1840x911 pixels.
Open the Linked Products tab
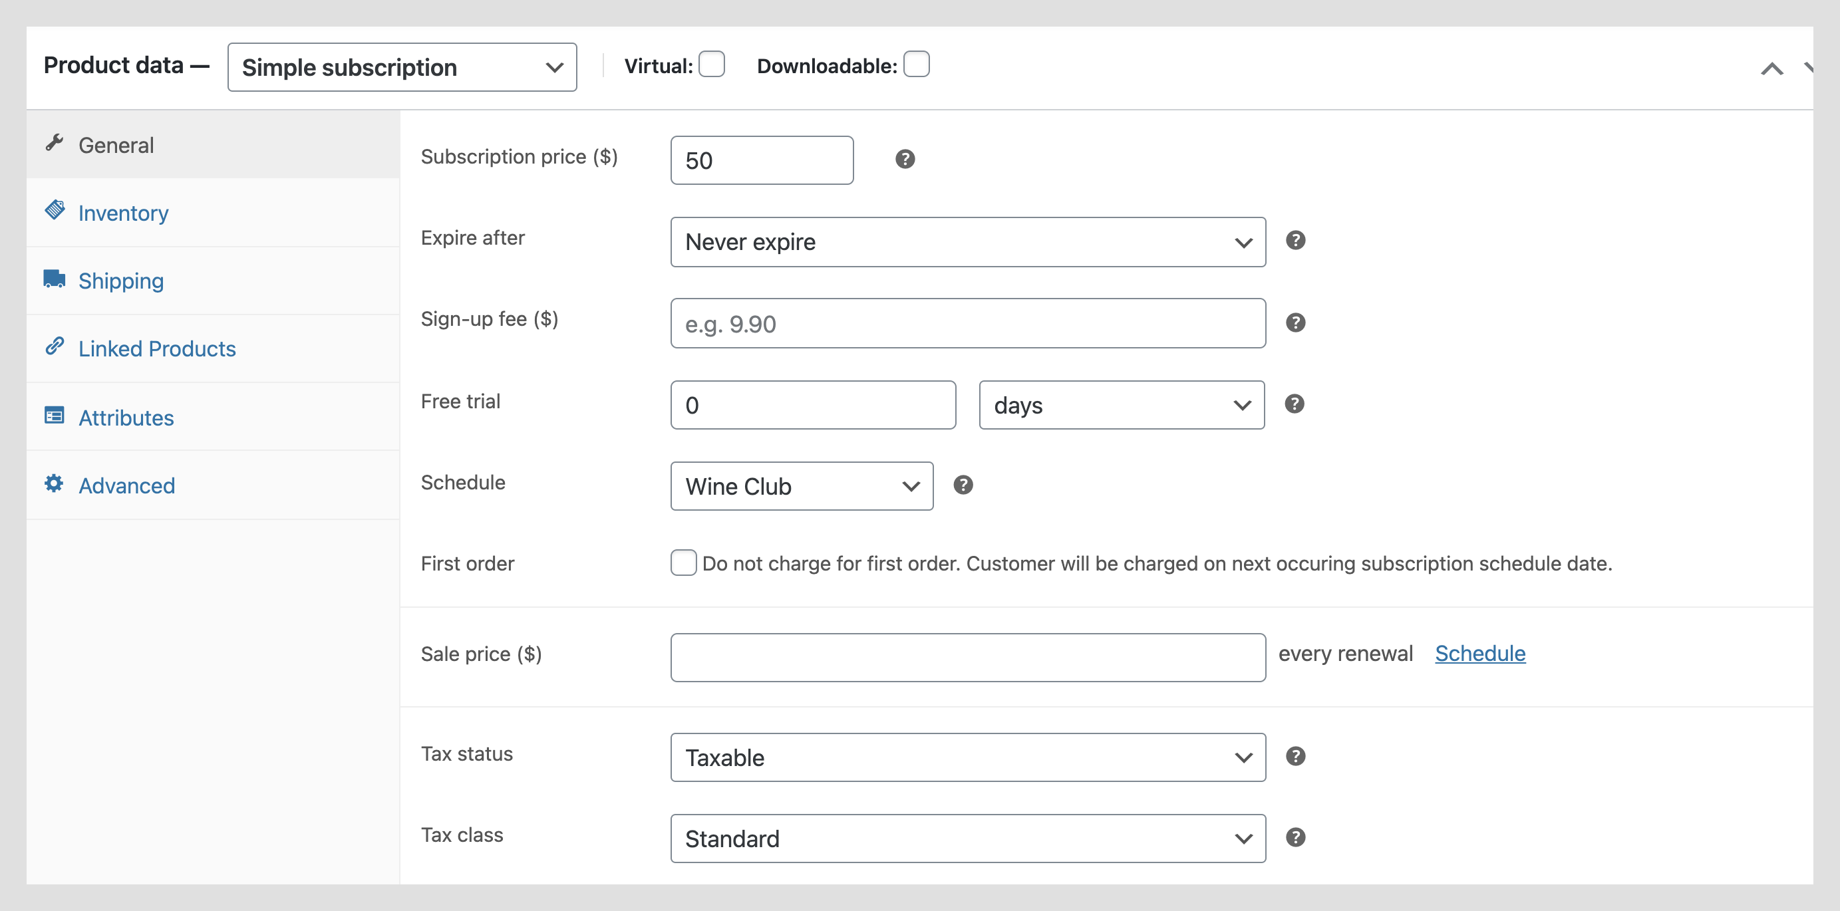(156, 348)
